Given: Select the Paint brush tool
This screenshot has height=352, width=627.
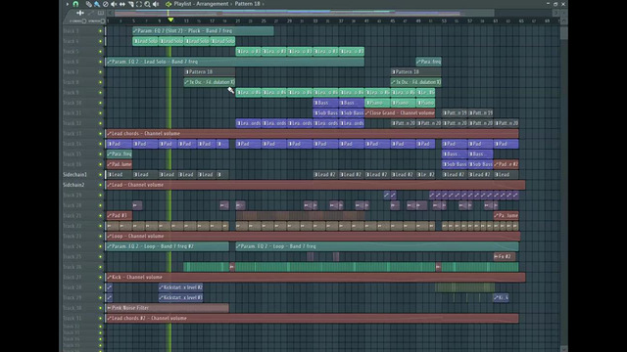Looking at the screenshot, I should pyautogui.click(x=97, y=4).
